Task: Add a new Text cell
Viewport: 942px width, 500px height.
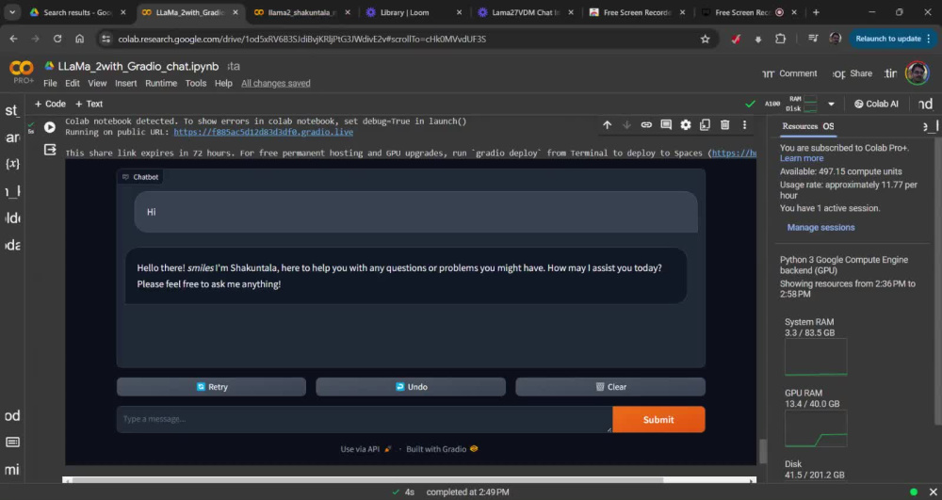Action: (89, 104)
